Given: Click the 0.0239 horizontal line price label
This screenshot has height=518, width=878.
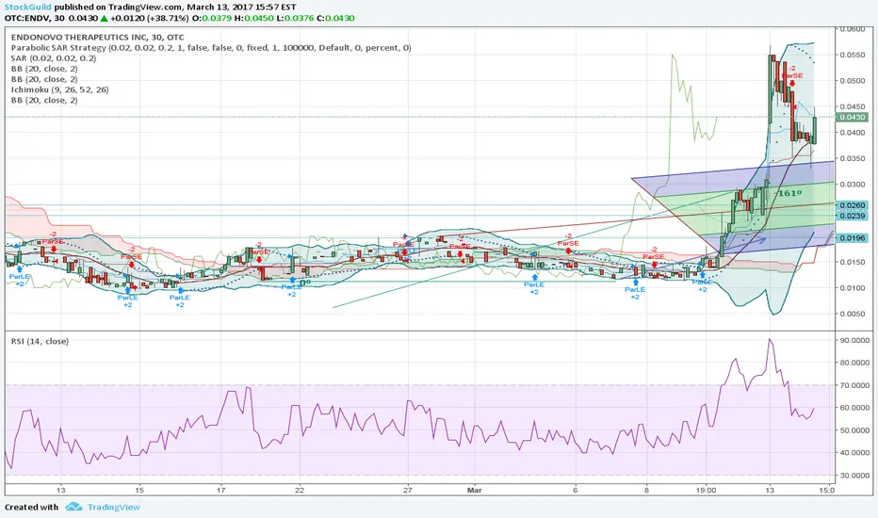Looking at the screenshot, I should click(851, 216).
